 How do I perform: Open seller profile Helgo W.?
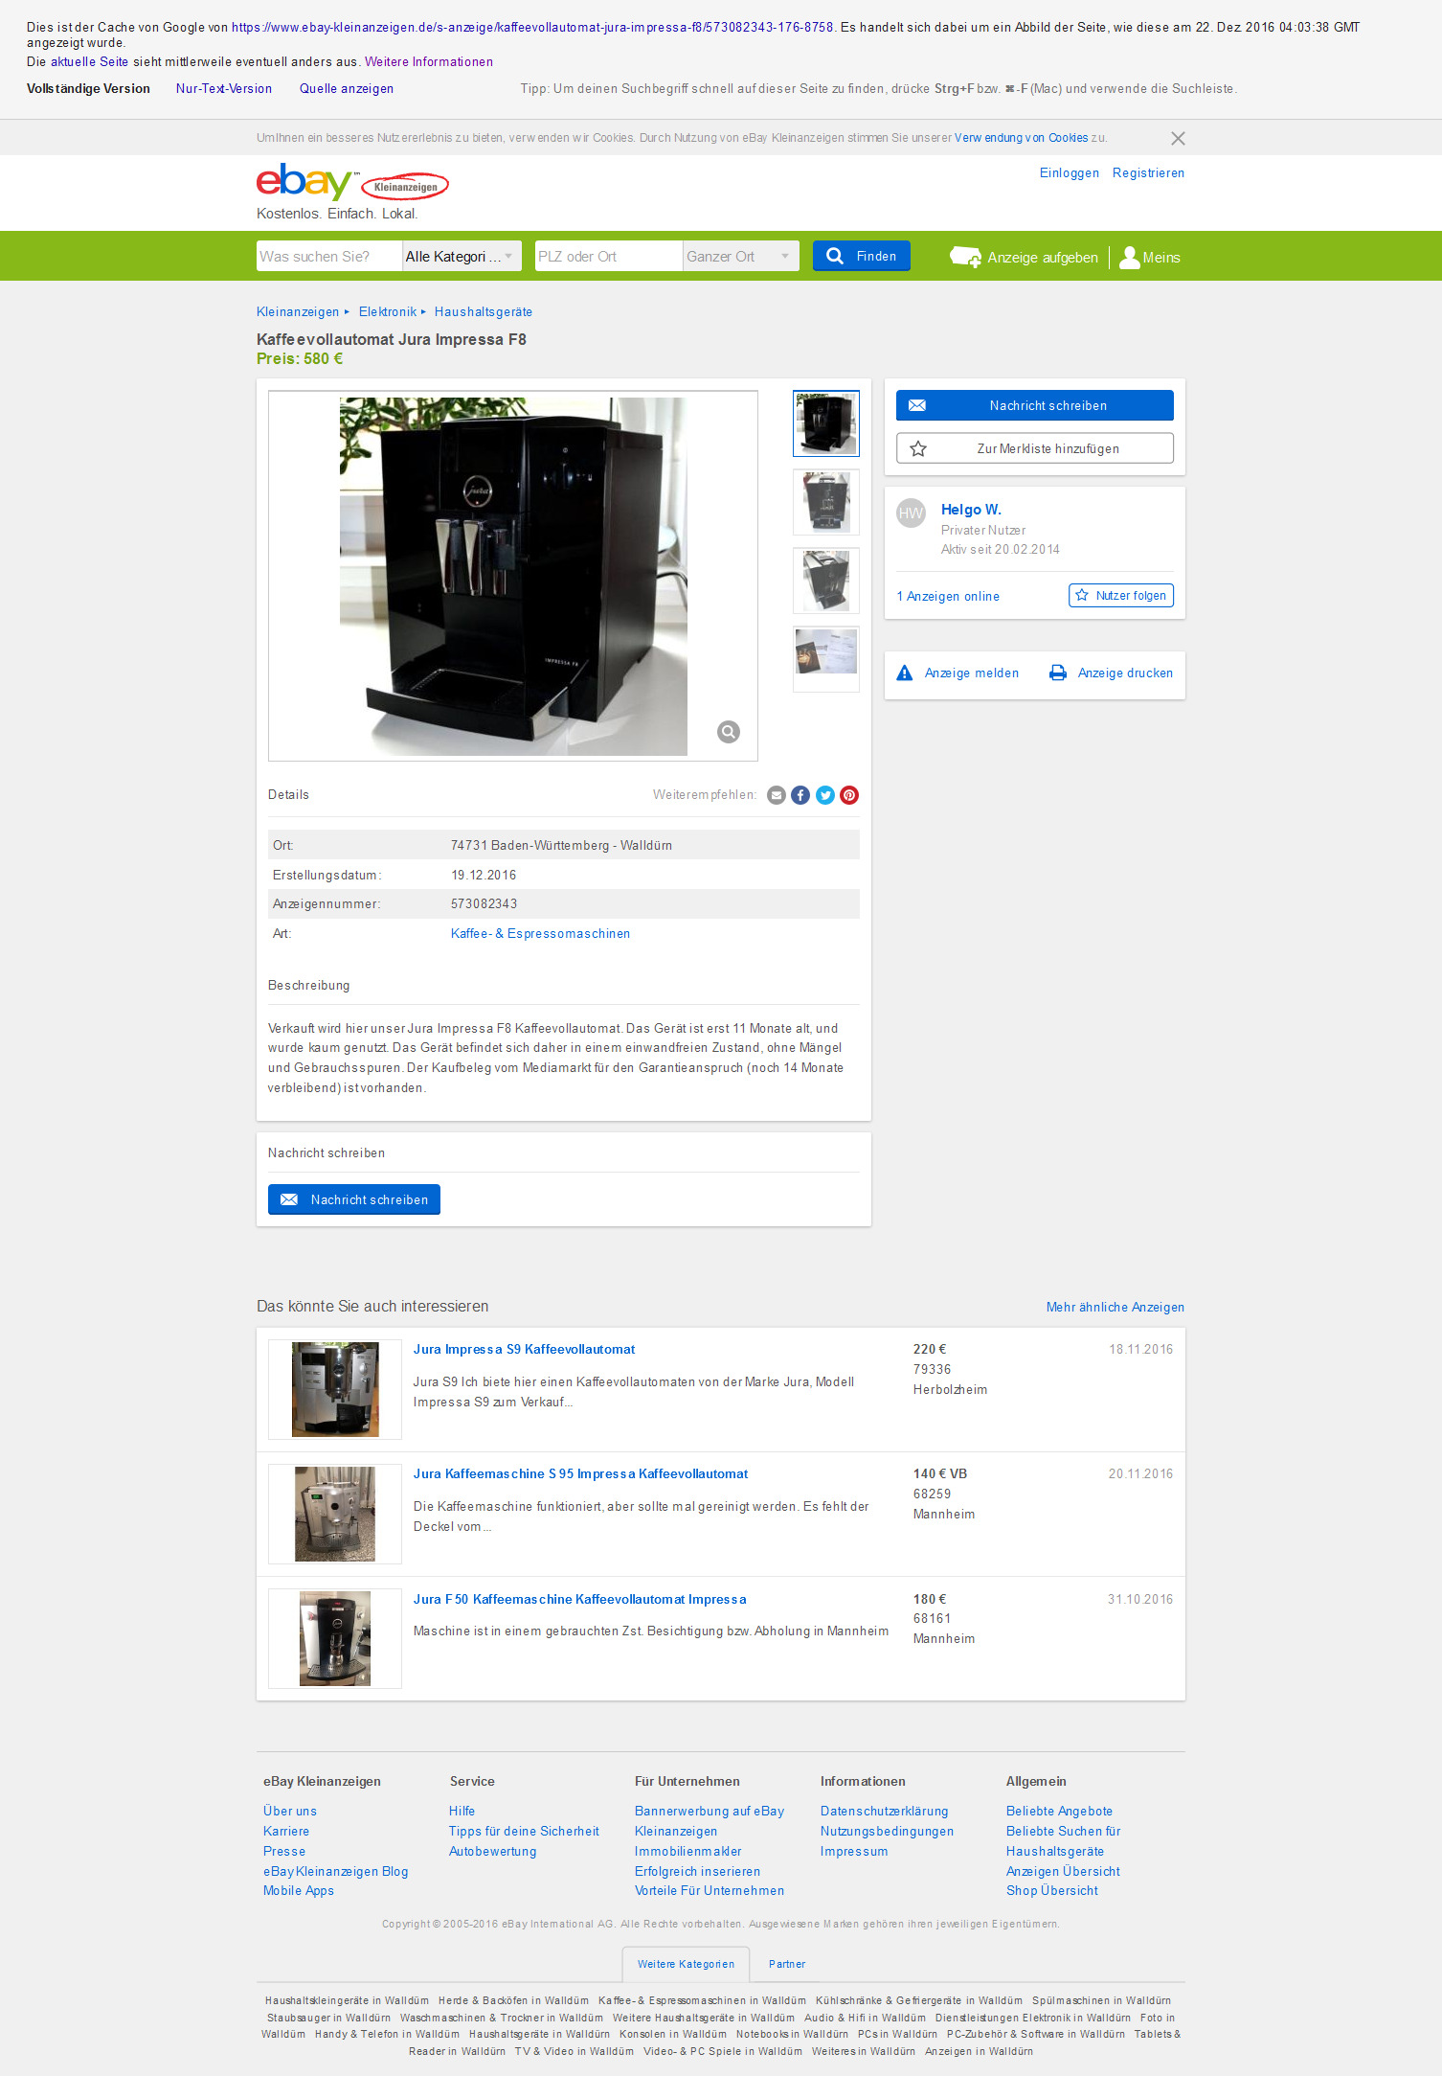tap(971, 510)
